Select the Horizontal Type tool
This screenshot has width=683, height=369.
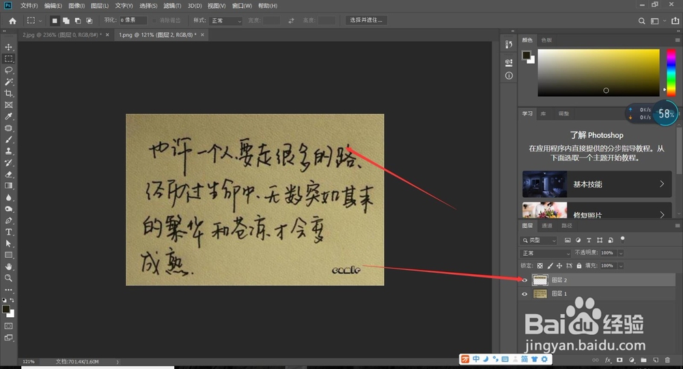click(9, 232)
